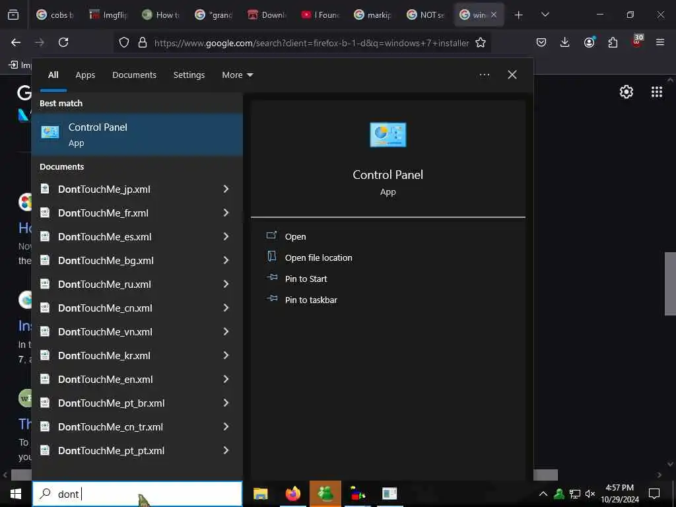
Task: Expand options for DontTouchMe_jp.xml
Action: [226, 189]
